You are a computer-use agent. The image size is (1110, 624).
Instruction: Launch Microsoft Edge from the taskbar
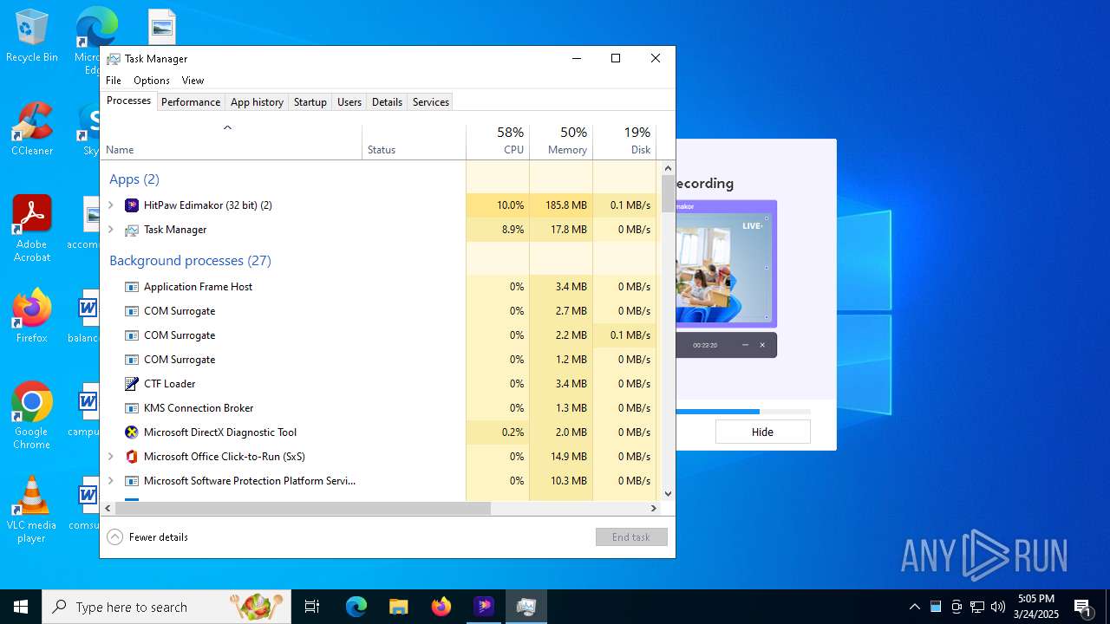(356, 607)
